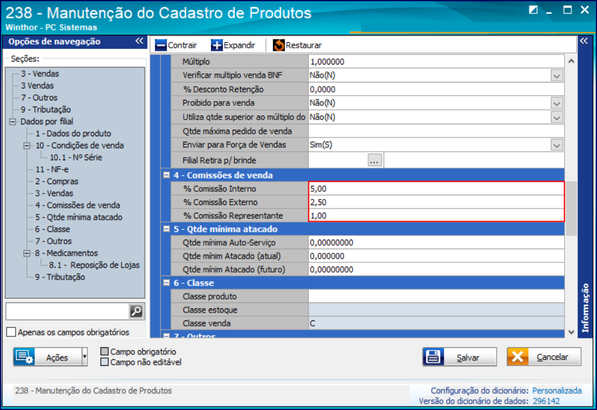Click the Qtde máxima pedido de venda field
The height and width of the screenshot is (410, 597).
(436, 131)
